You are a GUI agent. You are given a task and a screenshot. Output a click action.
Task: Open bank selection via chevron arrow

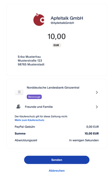tap(97, 93)
